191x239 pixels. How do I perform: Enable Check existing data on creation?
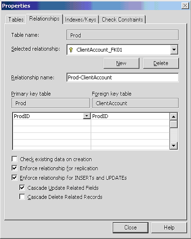point(14,159)
